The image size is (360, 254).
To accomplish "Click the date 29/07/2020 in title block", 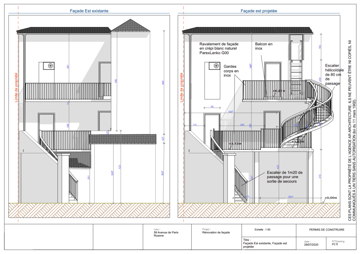I will point(311,245).
